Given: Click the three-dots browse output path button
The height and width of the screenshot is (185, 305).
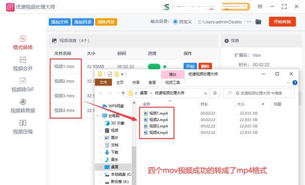Looking at the screenshot, I should [x=249, y=22].
